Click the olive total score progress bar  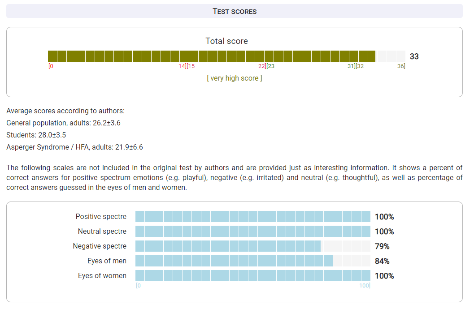coord(212,56)
